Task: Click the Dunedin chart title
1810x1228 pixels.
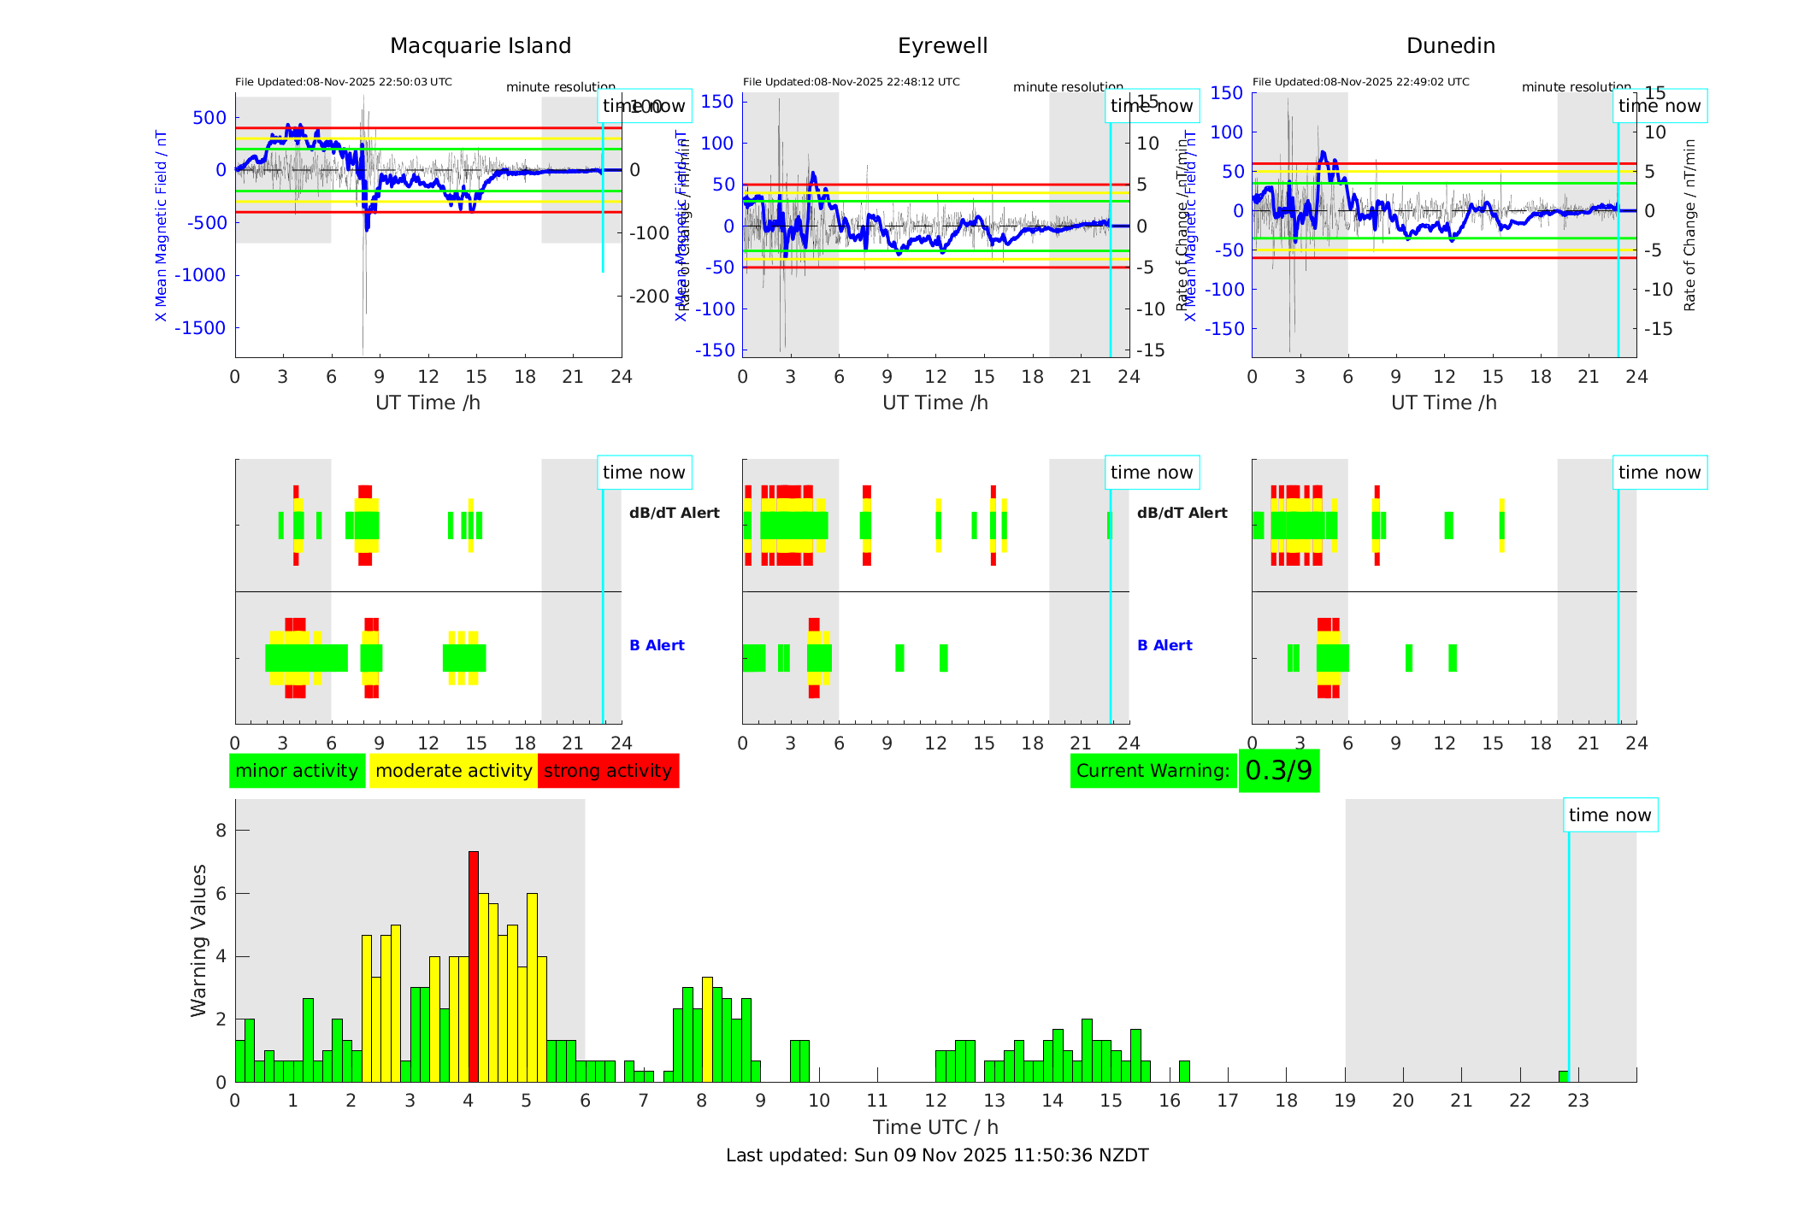Action: (x=1450, y=46)
